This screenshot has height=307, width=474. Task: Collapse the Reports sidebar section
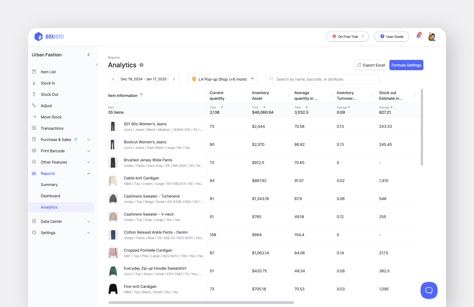click(89, 173)
